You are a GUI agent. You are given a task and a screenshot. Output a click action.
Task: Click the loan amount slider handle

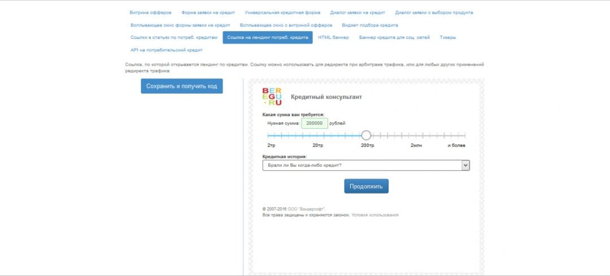pos(365,135)
